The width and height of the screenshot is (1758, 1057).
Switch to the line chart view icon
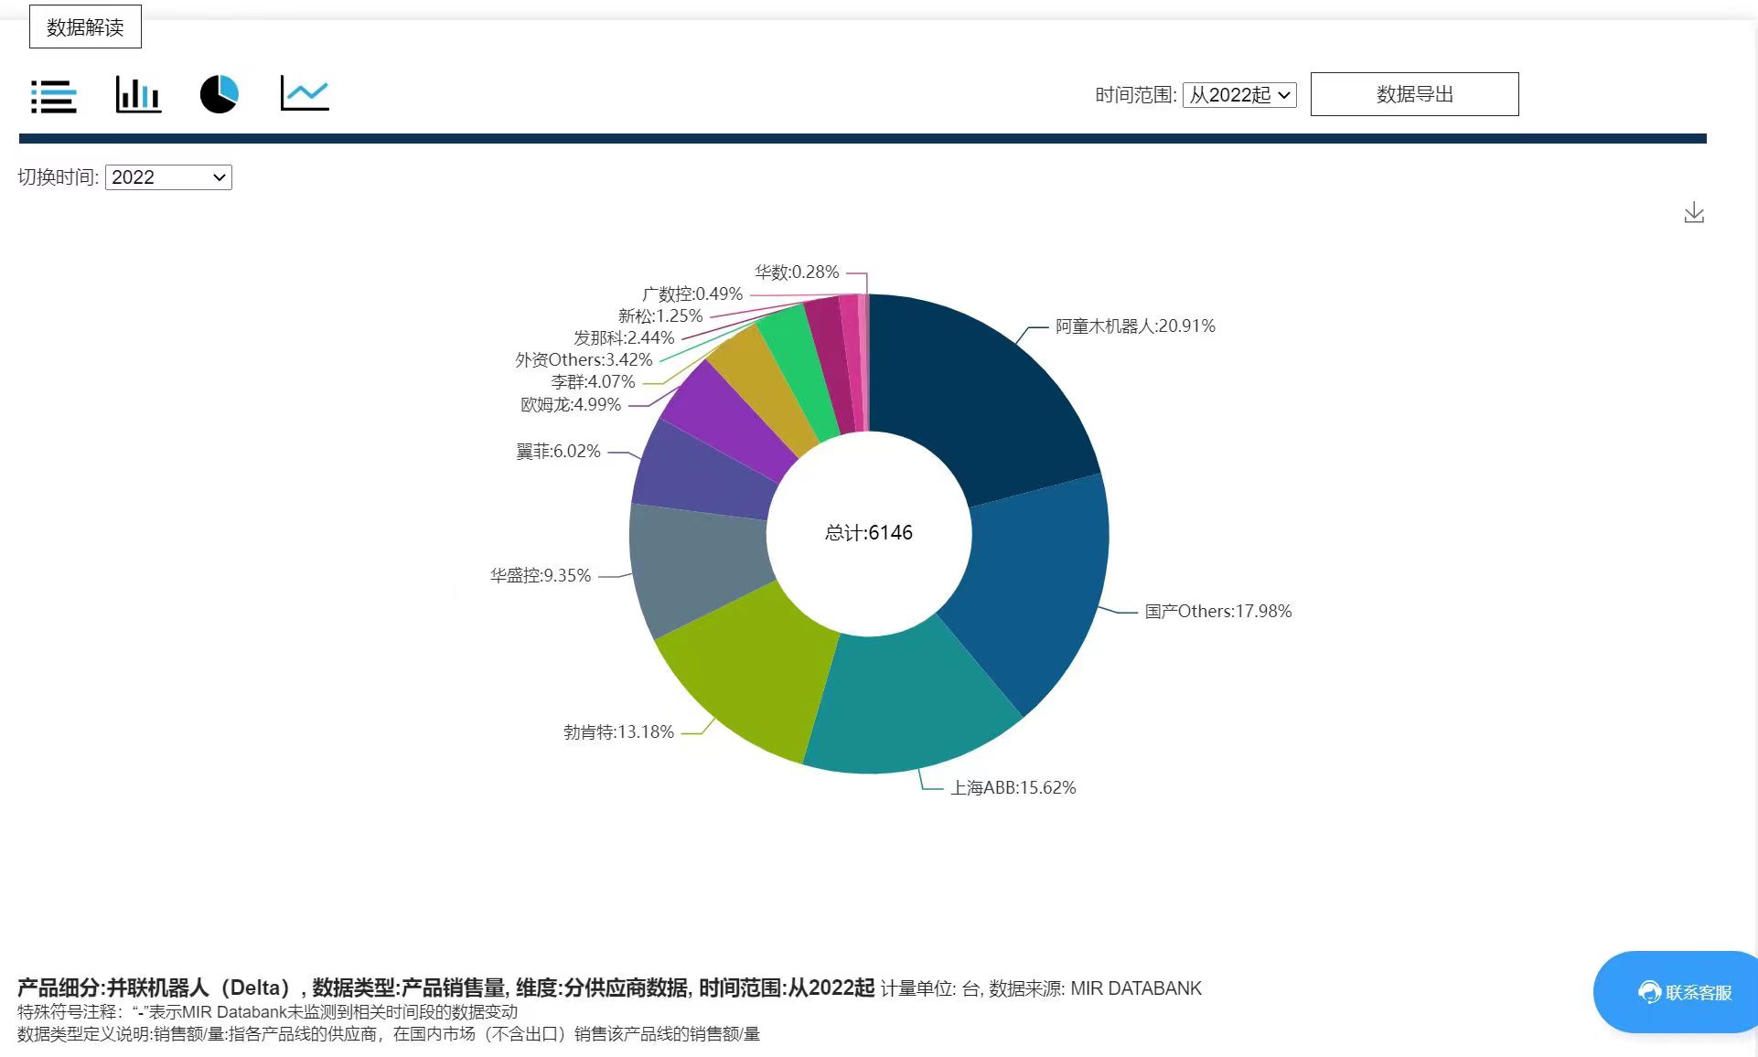(305, 94)
